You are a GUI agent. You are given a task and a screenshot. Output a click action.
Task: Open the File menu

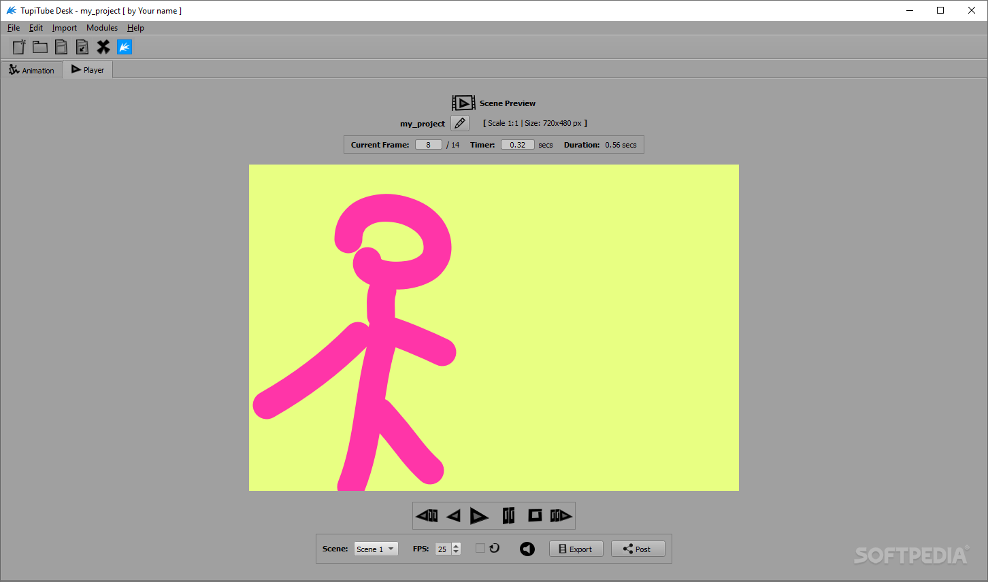point(14,28)
